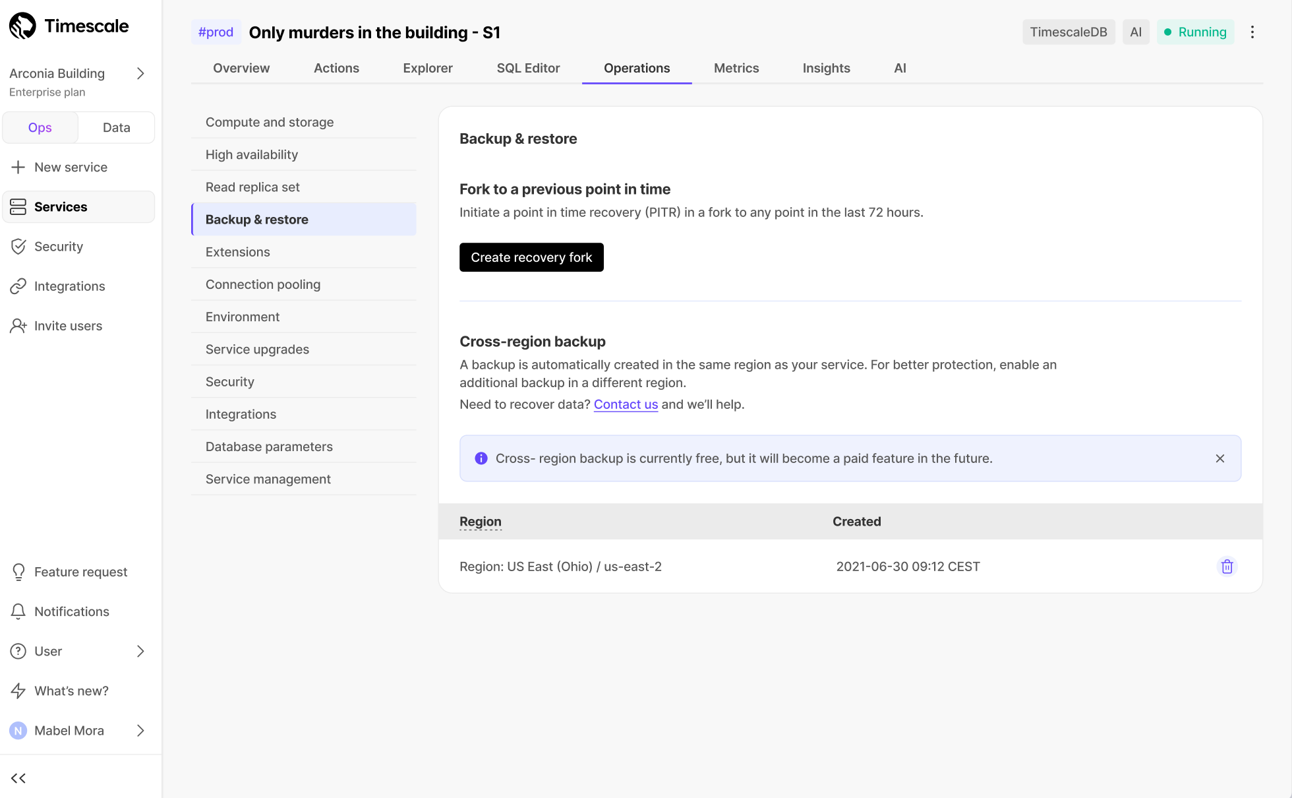Select Backup & restore in operations menu
Viewport: 1292px width, 798px height.
304,220
